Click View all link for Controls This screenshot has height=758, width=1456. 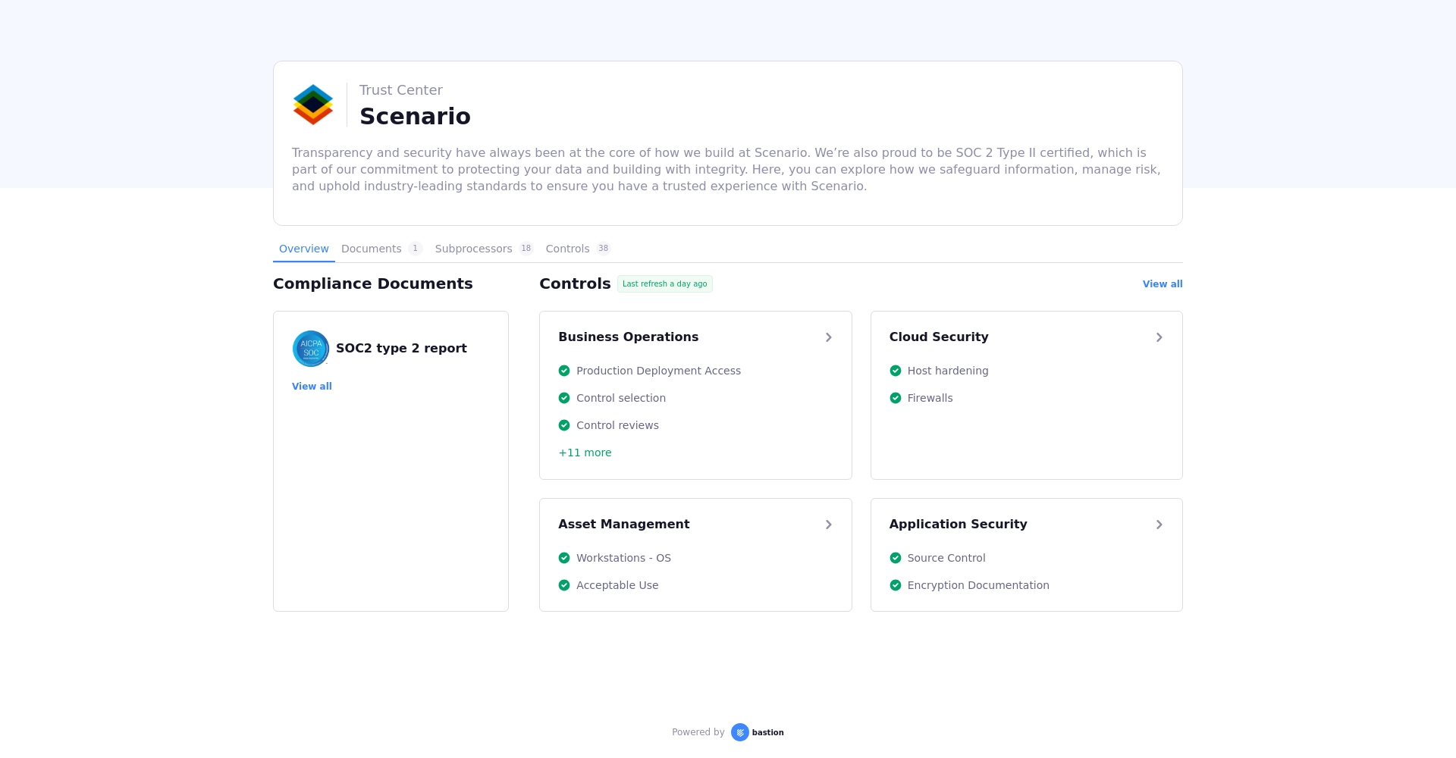point(1162,284)
